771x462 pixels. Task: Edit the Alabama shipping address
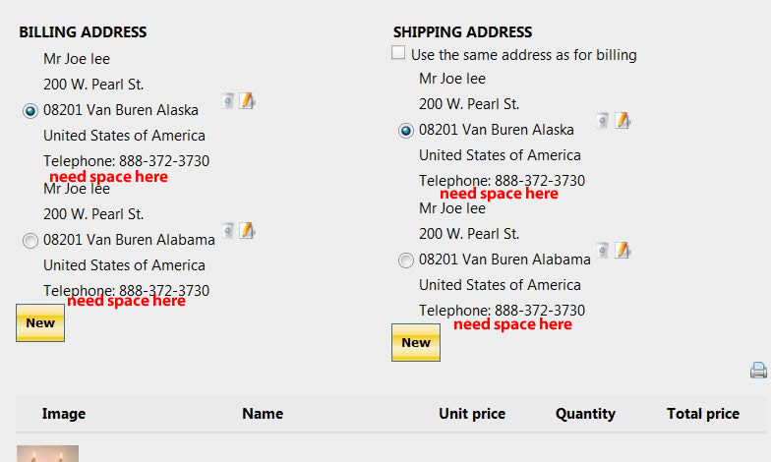point(623,250)
